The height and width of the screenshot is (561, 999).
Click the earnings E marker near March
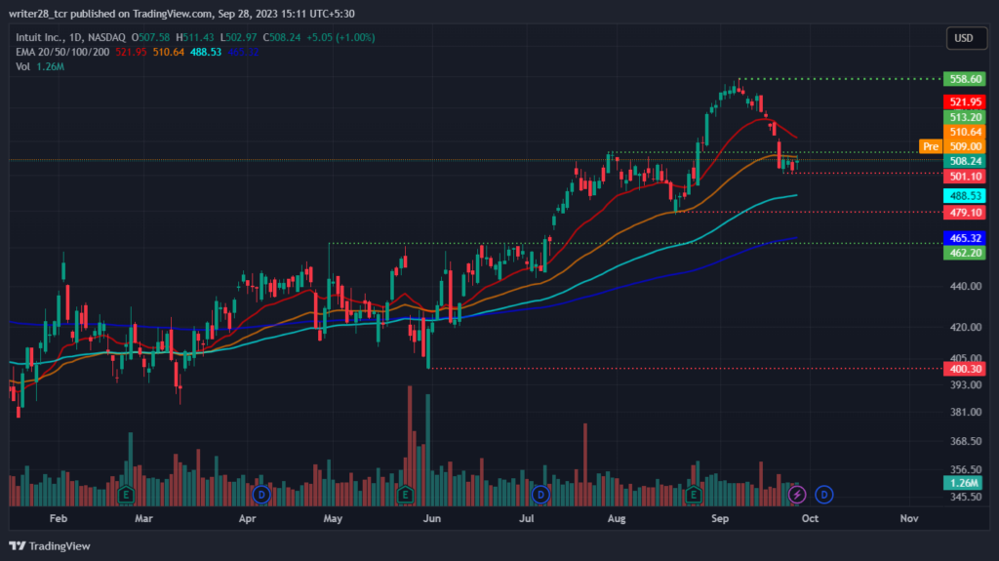tap(126, 494)
